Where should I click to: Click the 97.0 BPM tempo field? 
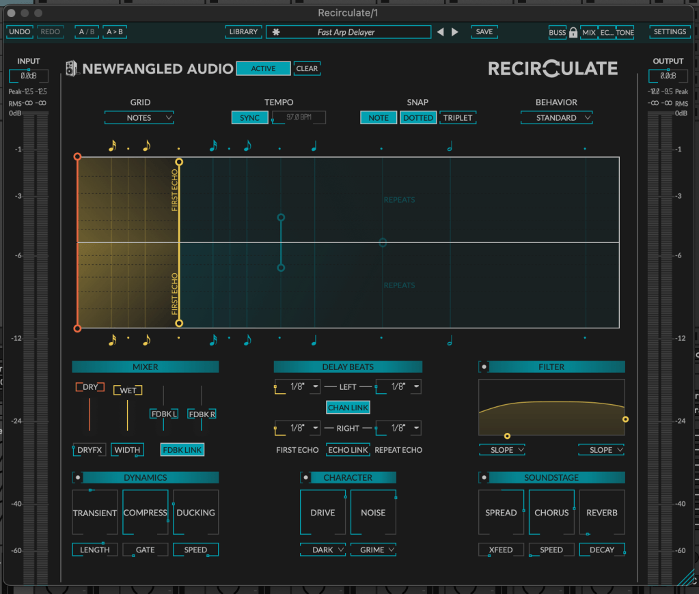pos(299,118)
